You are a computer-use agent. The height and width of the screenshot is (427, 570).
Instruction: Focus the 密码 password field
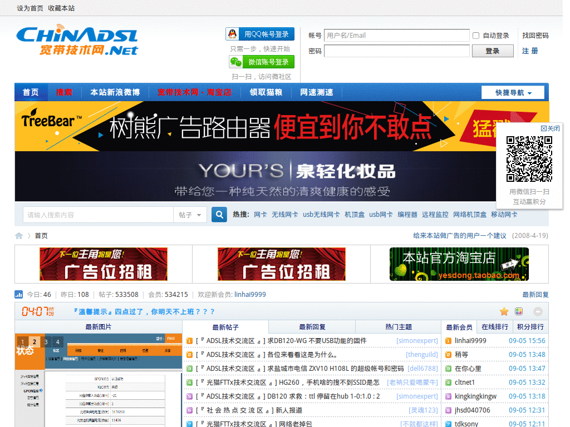pos(396,51)
